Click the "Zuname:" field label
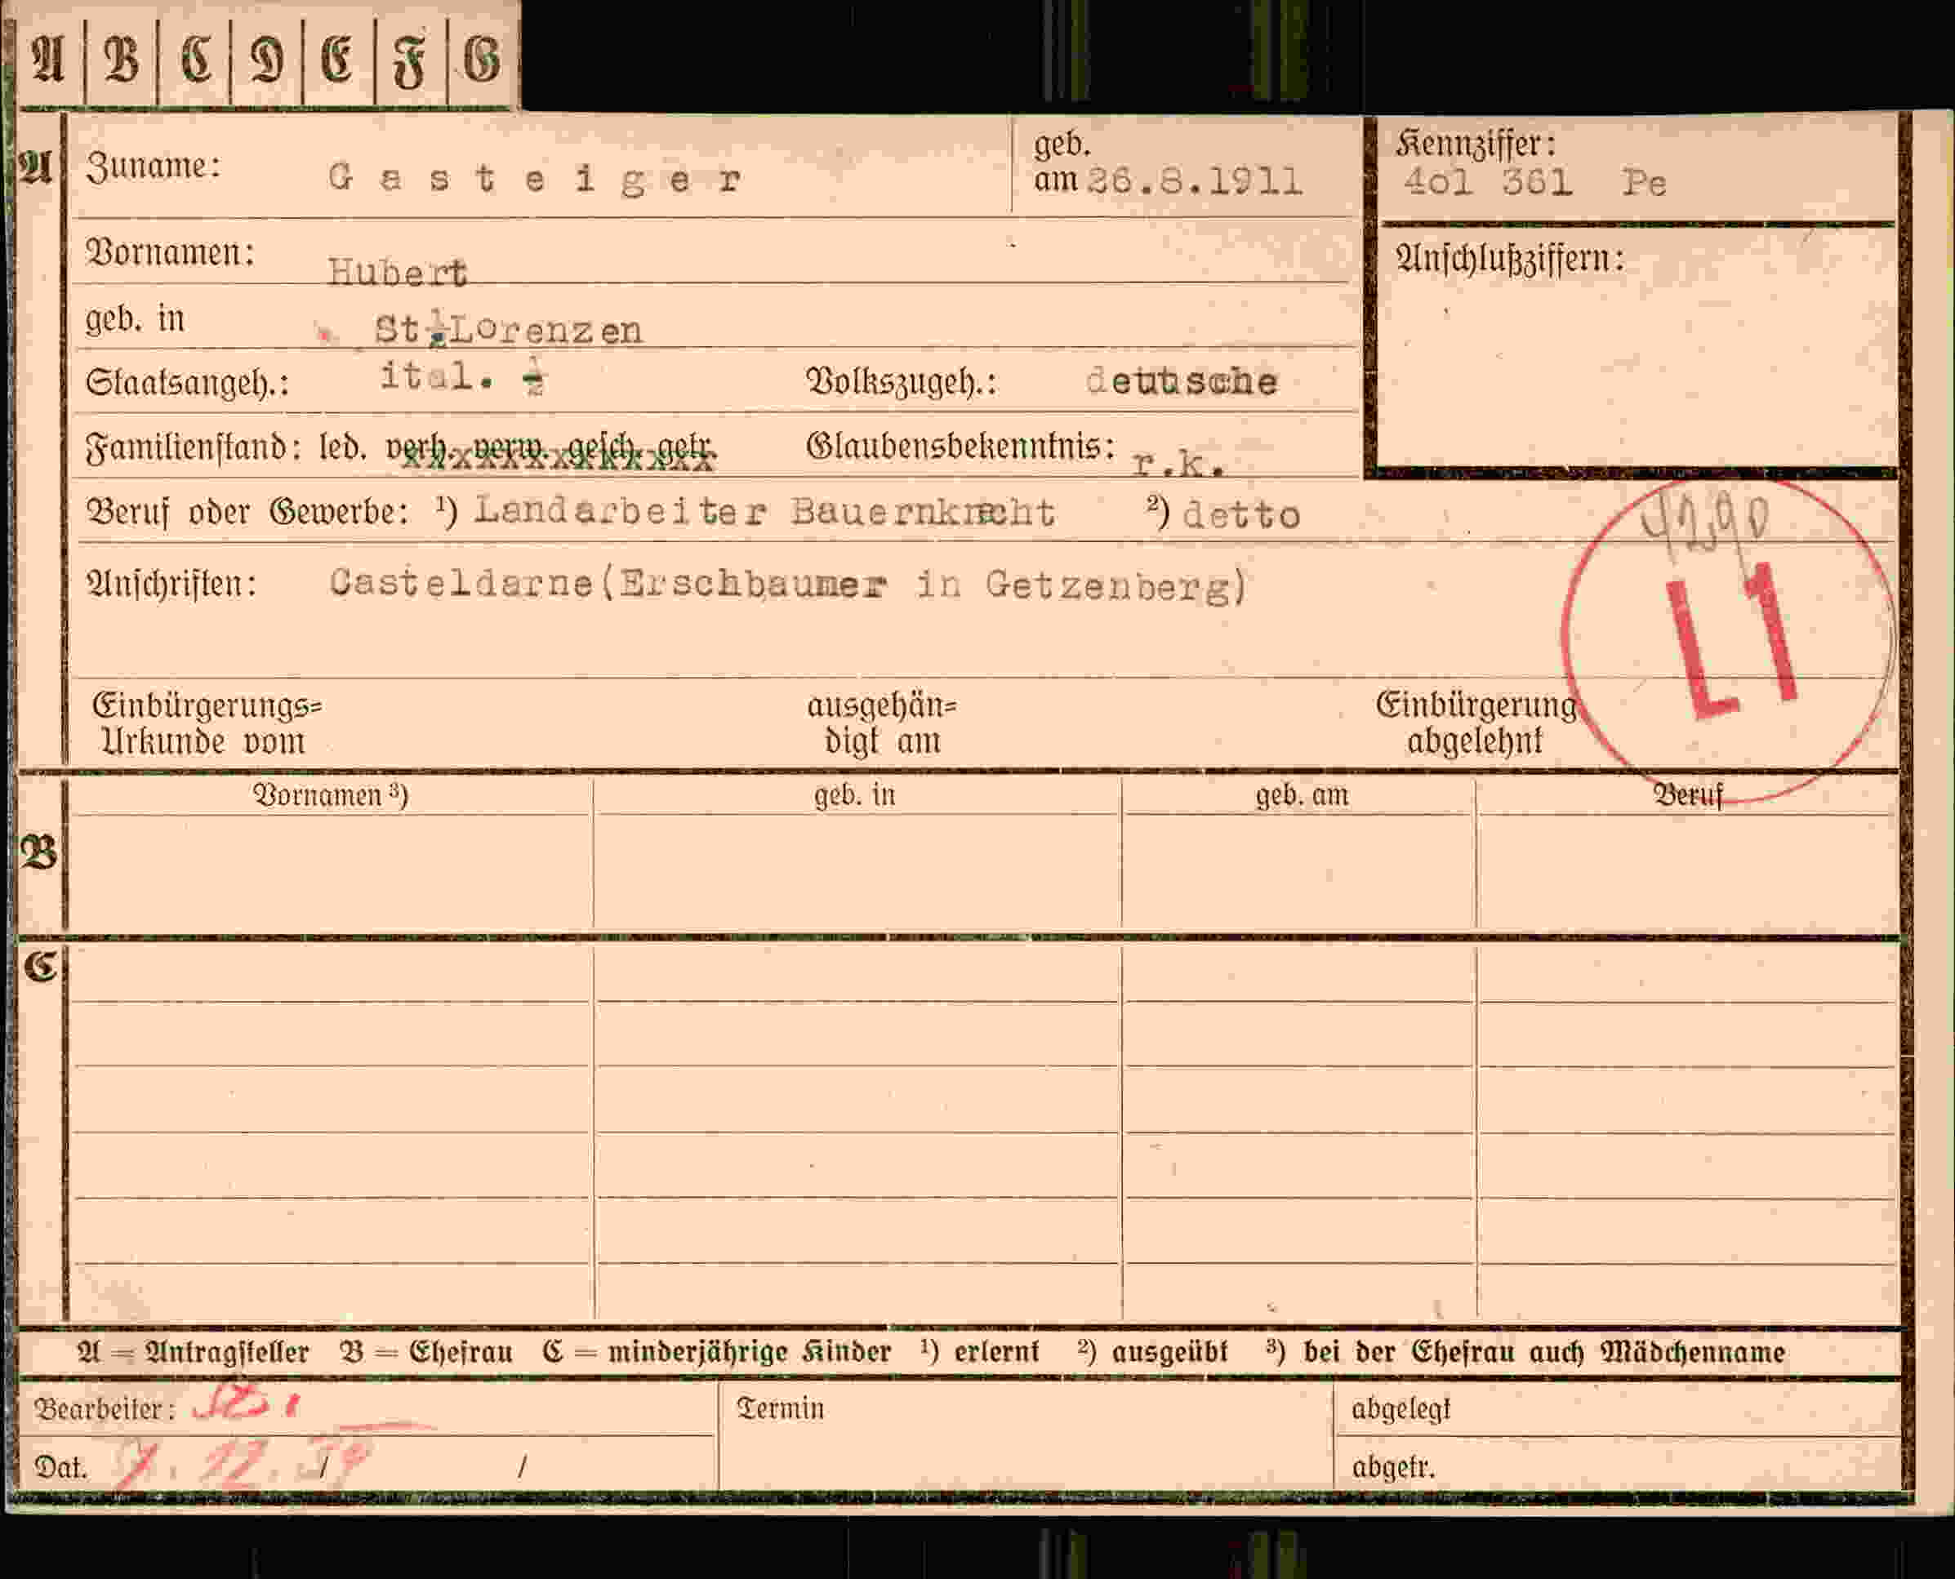The image size is (1955, 1579). coord(153,167)
